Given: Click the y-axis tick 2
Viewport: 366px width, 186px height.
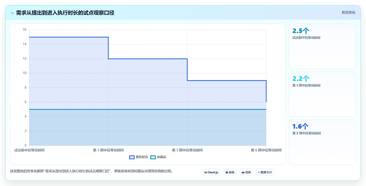Looking at the screenshot, I should coord(26,131).
